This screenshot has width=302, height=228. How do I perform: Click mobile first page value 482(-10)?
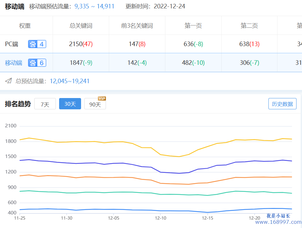pos(193,63)
